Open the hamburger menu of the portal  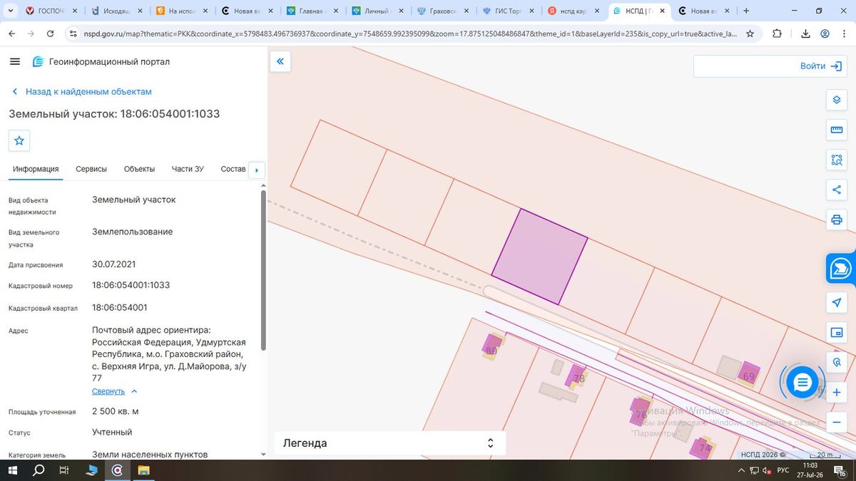(15, 62)
